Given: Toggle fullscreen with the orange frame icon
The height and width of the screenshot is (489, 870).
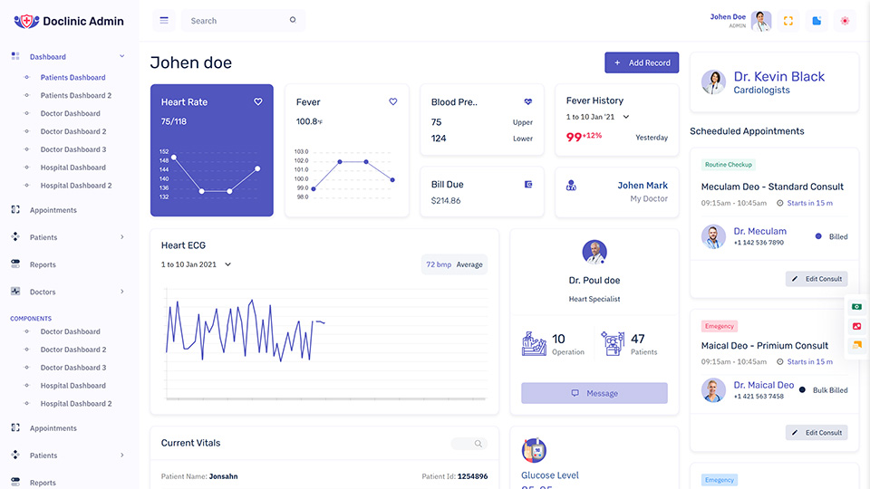Looking at the screenshot, I should tap(788, 21).
